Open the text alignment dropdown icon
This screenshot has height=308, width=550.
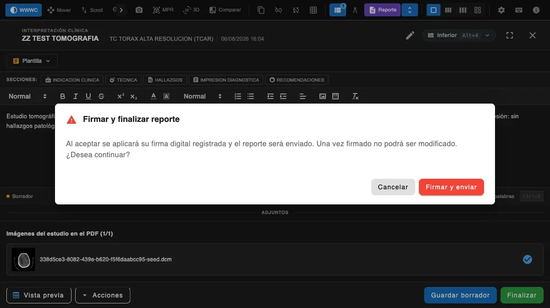tap(302, 96)
